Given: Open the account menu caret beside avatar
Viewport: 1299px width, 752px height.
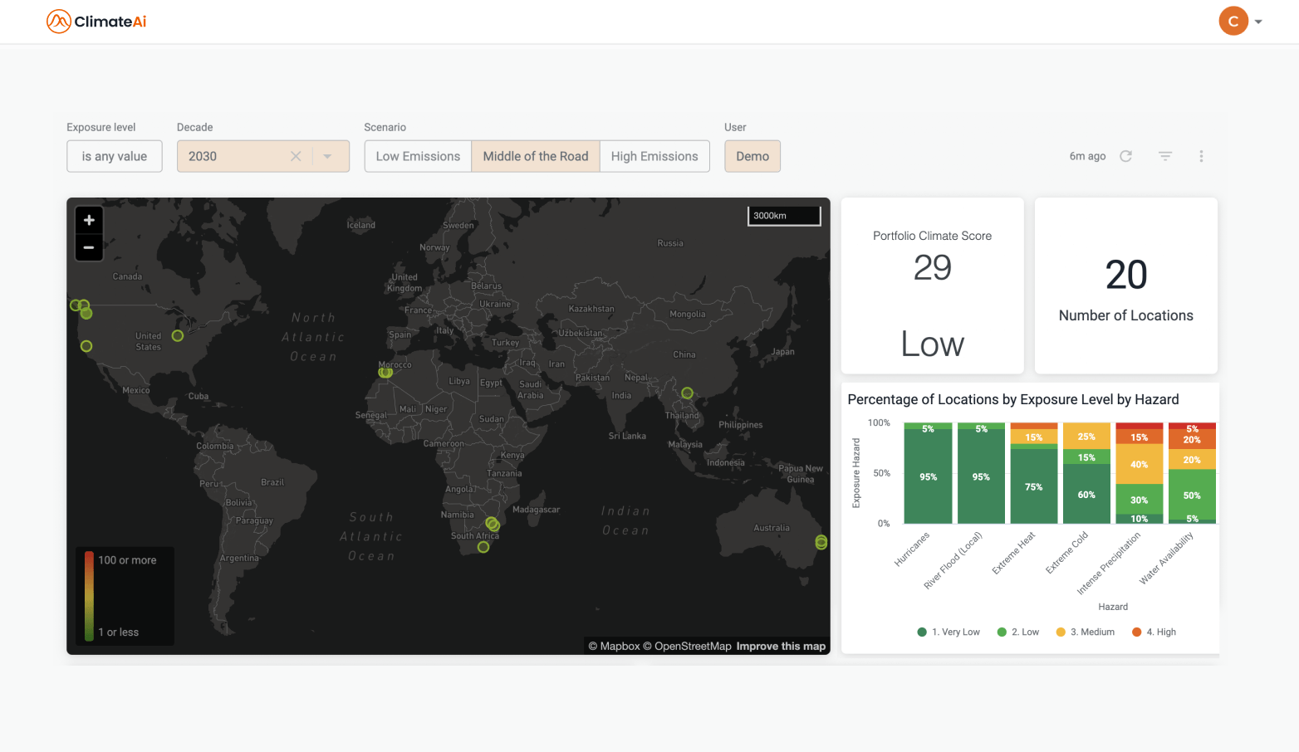Looking at the screenshot, I should [x=1257, y=21].
